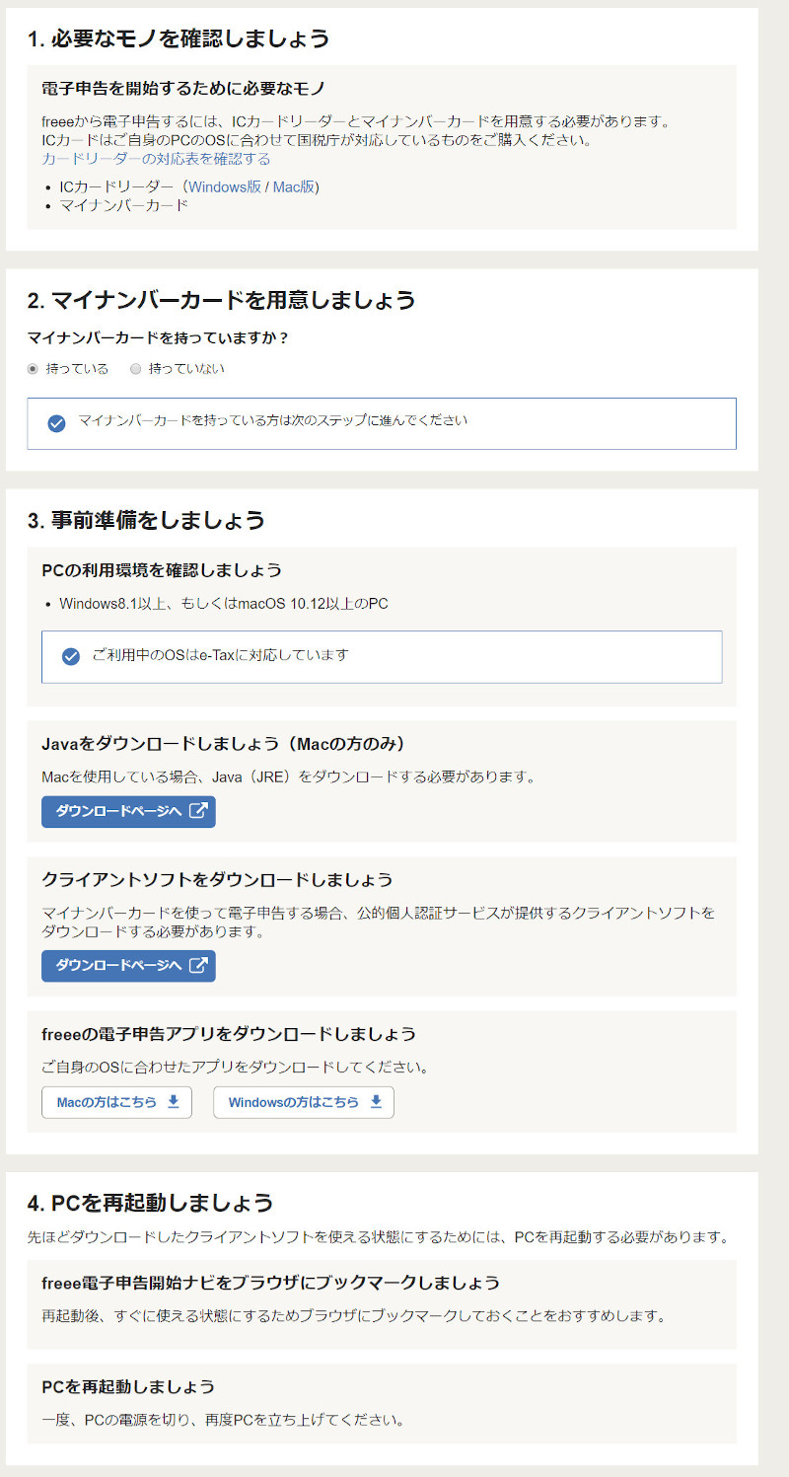Click the 4. PCを再起動しましょう heading
Viewport: 789px width, 1477px height.
click(x=150, y=1203)
